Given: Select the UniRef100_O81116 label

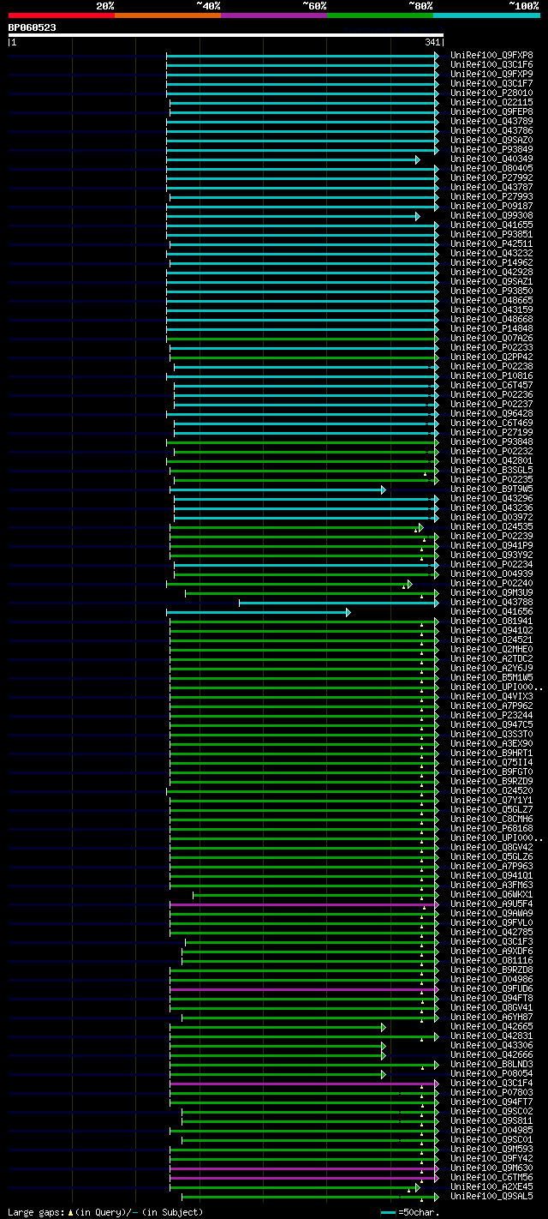Looking at the screenshot, I should tap(491, 961).
